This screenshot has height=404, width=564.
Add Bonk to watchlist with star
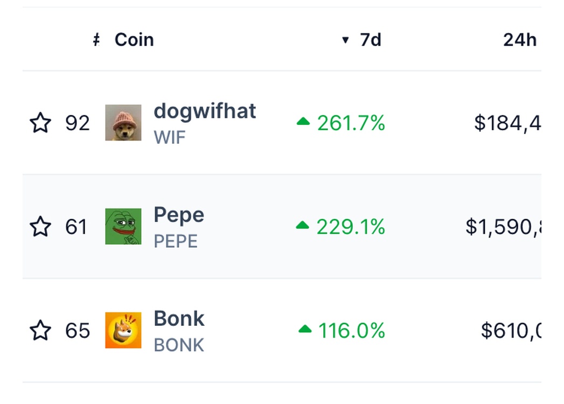[40, 330]
